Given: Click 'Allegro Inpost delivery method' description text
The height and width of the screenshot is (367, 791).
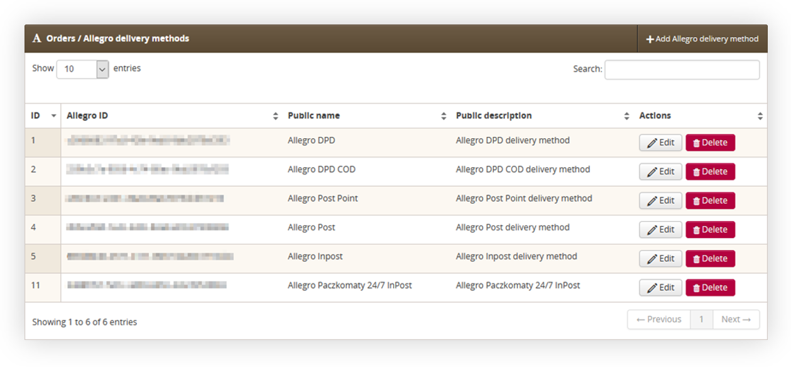Looking at the screenshot, I should 516,256.
